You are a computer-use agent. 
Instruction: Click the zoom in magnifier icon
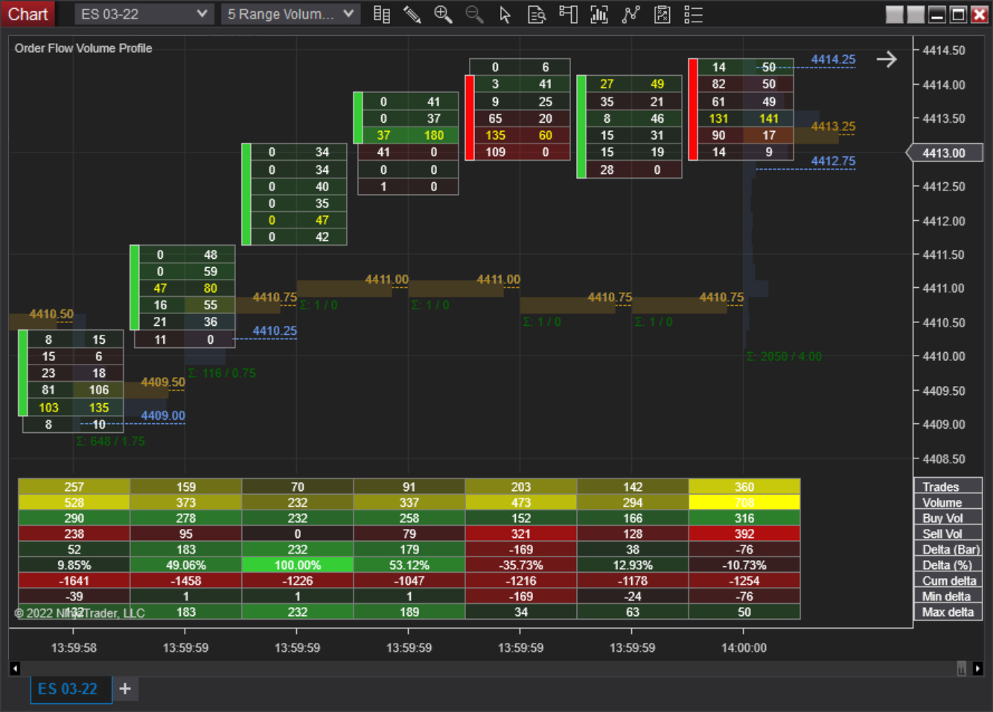coord(443,14)
